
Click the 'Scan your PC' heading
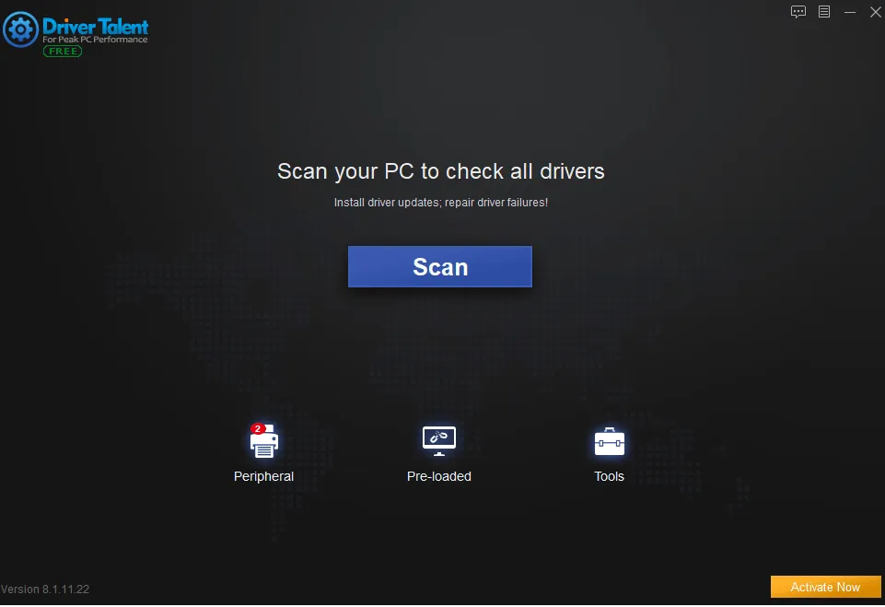[441, 171]
